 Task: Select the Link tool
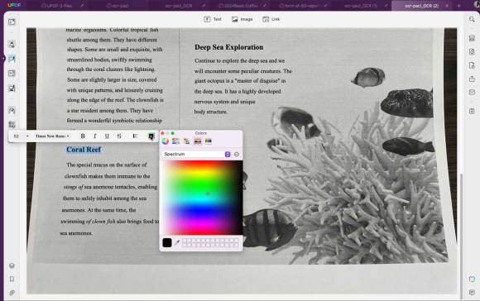pos(271,19)
